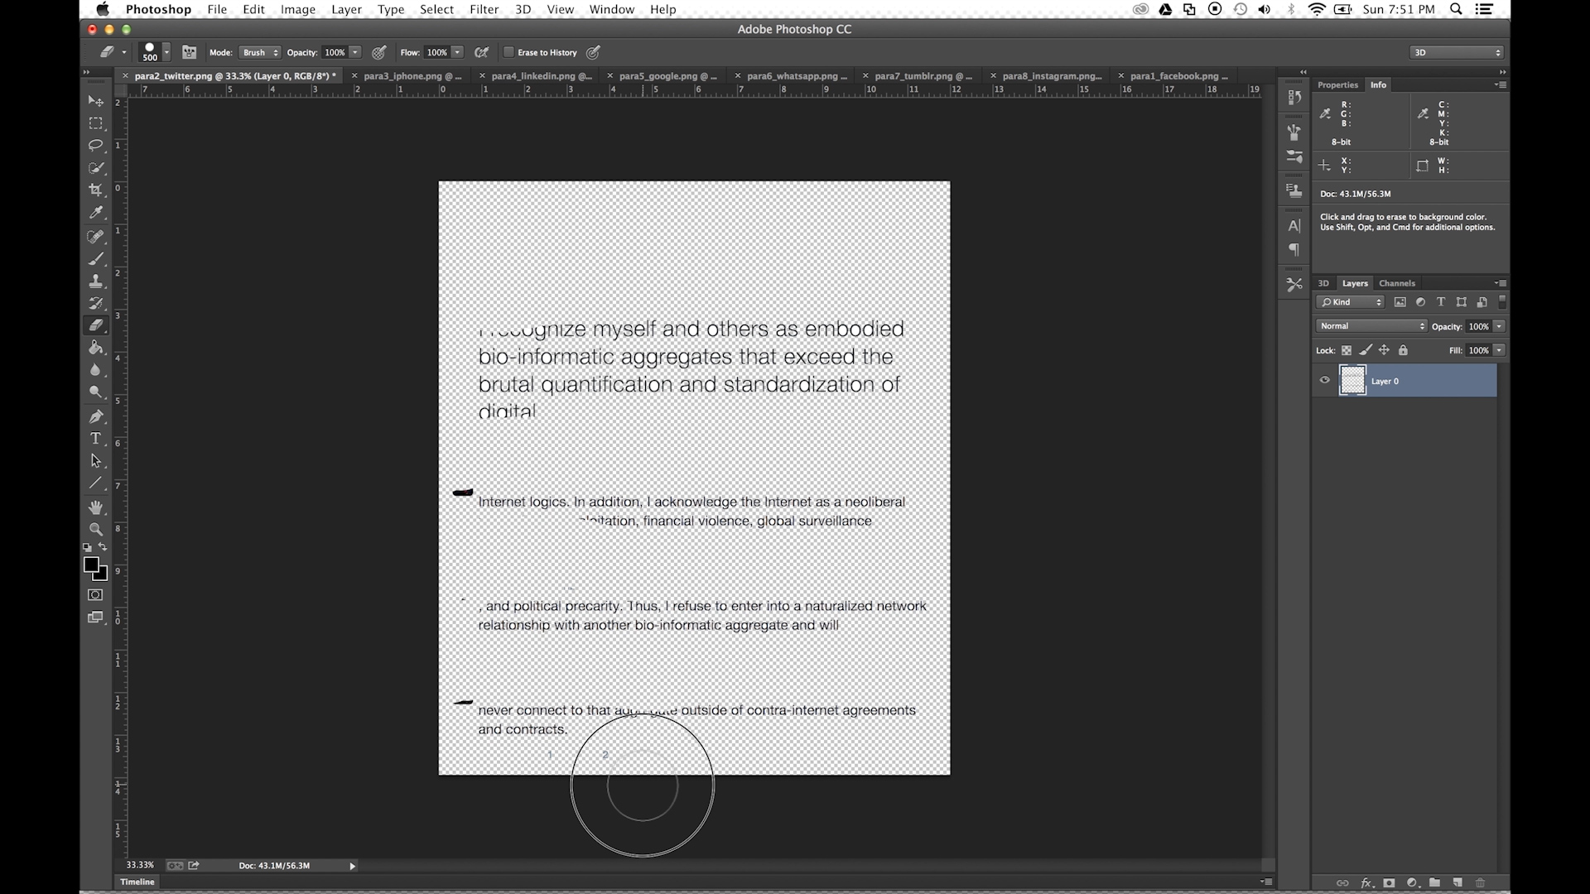Toggle Lock transparency for Layer 0
The image size is (1590, 894).
pos(1346,349)
